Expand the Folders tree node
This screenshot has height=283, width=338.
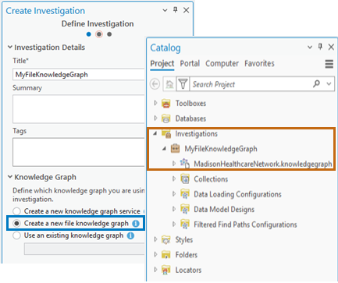[155, 254]
